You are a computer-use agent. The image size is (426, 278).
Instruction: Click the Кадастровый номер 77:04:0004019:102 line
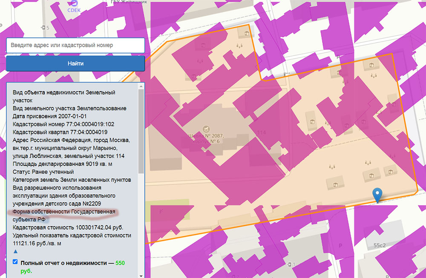63,124
